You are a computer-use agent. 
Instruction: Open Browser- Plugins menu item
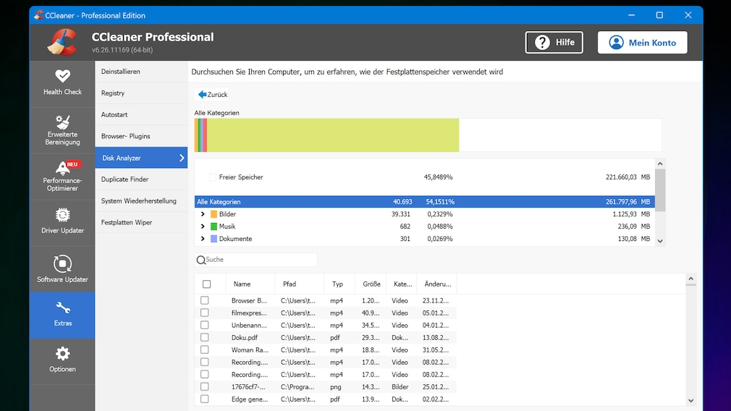[141, 136]
